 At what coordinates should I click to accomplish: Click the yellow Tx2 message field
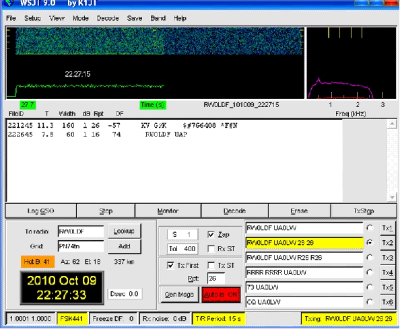(304, 243)
